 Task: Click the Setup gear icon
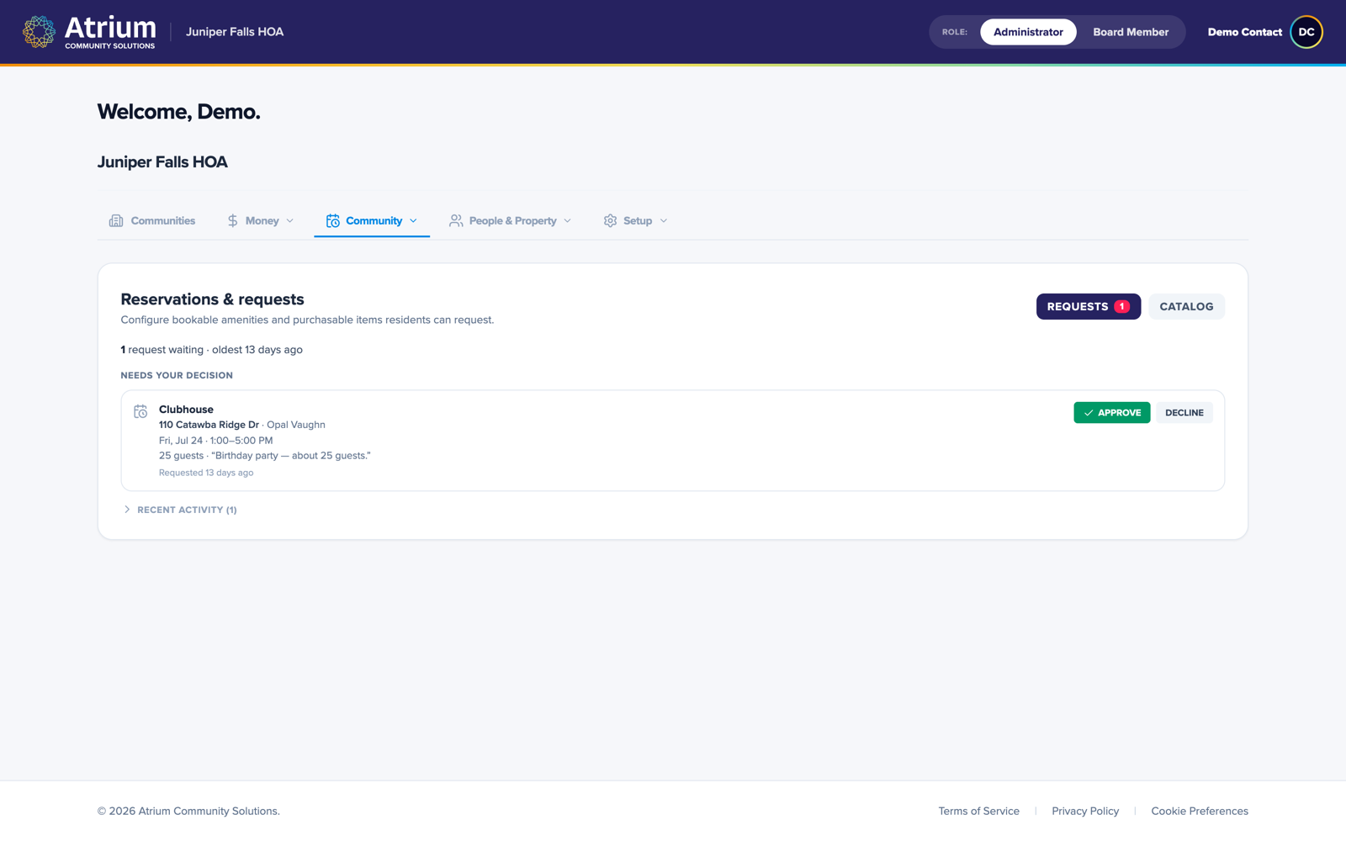(610, 220)
